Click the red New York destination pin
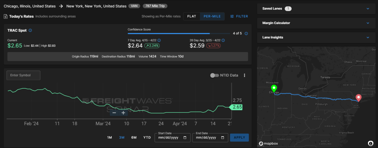Image resolution: width=378 pixels, height=148 pixels. pyautogui.click(x=358, y=98)
